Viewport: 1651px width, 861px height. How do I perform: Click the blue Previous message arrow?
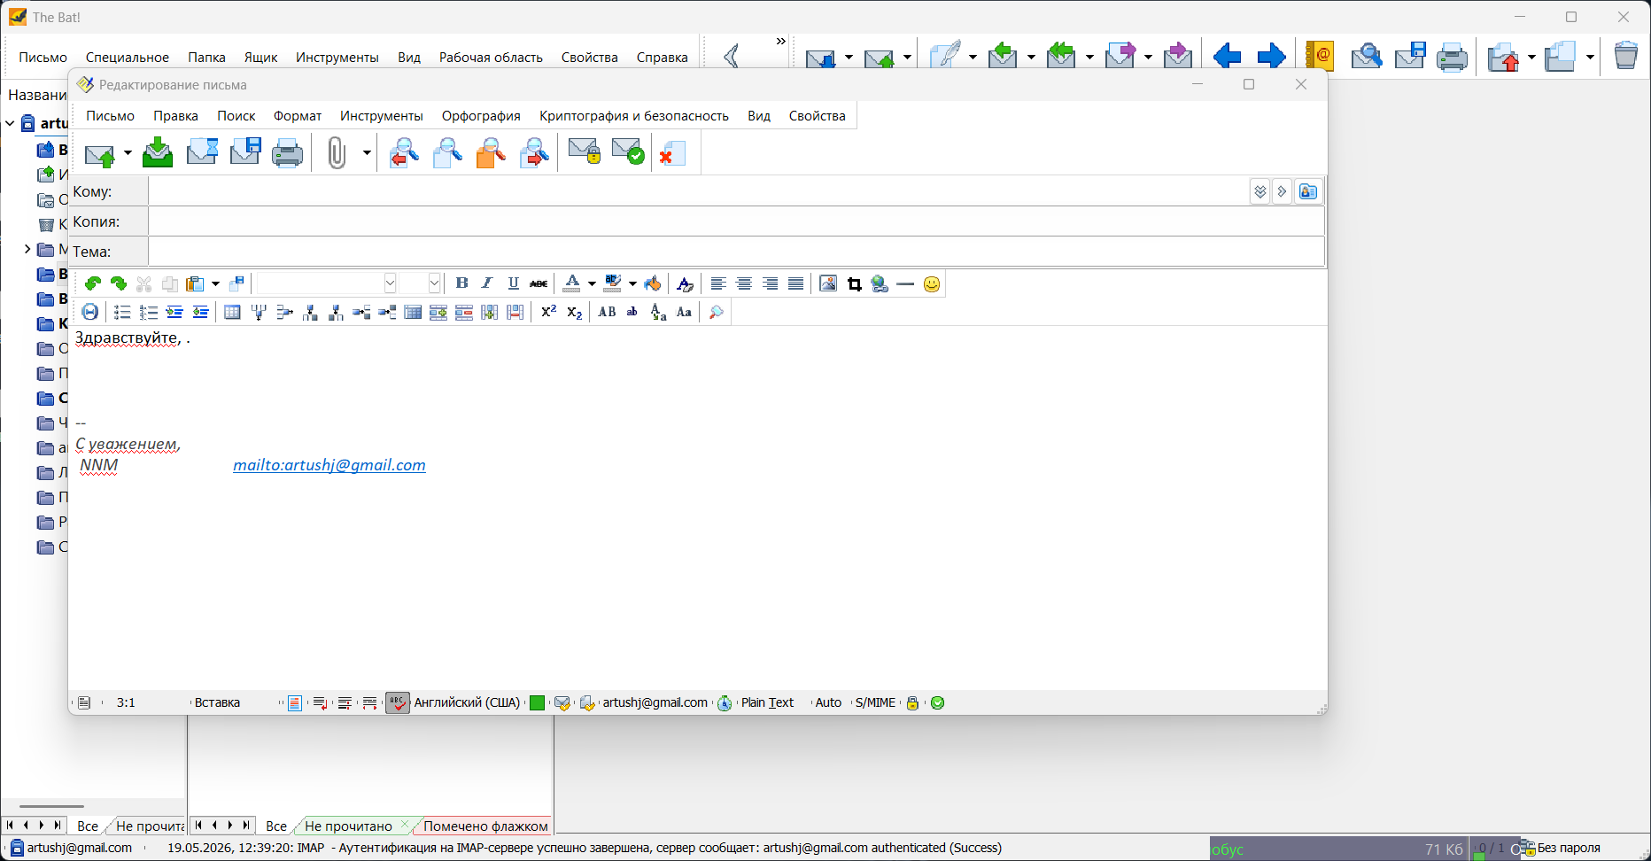[x=1228, y=57]
